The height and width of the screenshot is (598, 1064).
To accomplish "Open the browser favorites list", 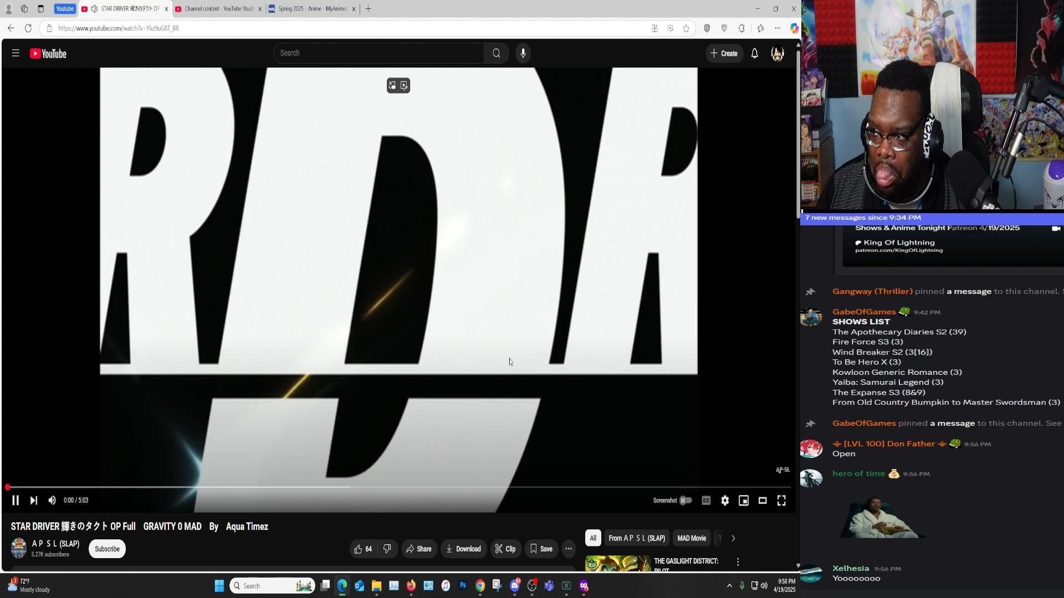I will coord(760,28).
